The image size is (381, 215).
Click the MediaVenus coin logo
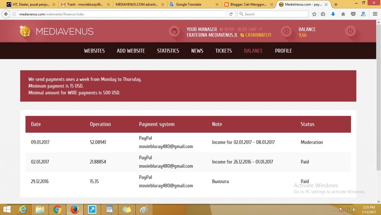click(x=25, y=31)
